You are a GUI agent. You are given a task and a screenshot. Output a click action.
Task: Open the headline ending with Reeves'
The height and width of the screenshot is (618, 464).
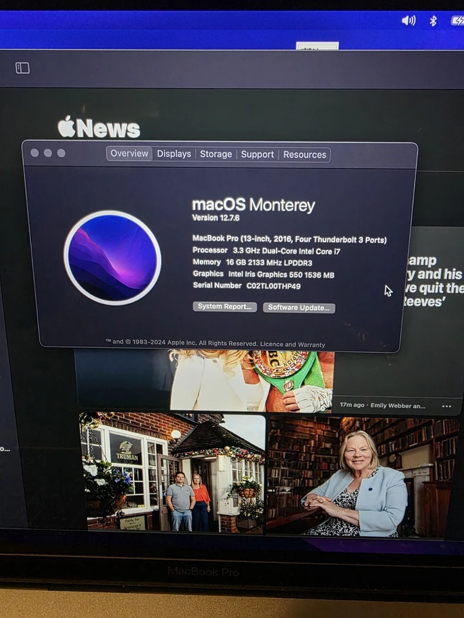tap(433, 281)
